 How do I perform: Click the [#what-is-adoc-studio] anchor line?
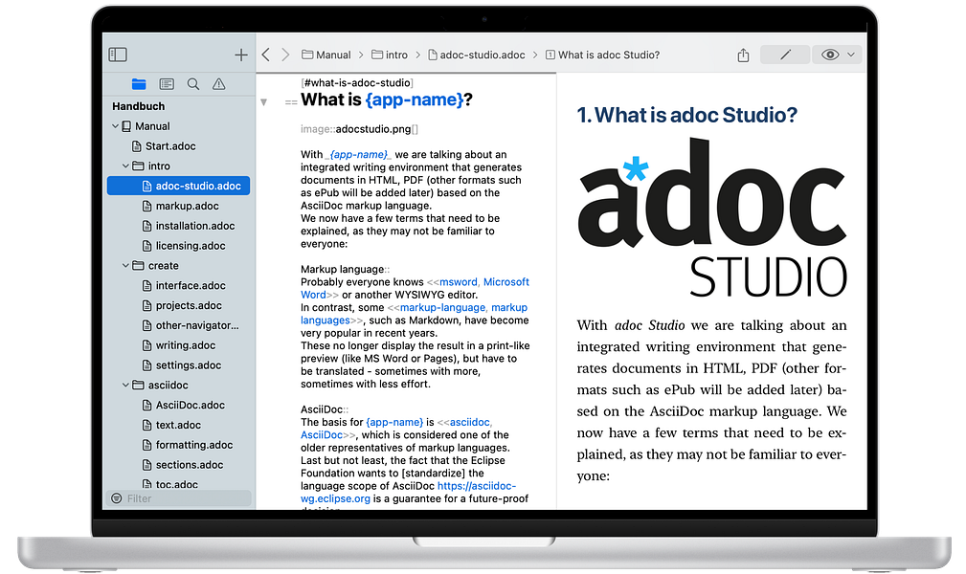point(357,82)
